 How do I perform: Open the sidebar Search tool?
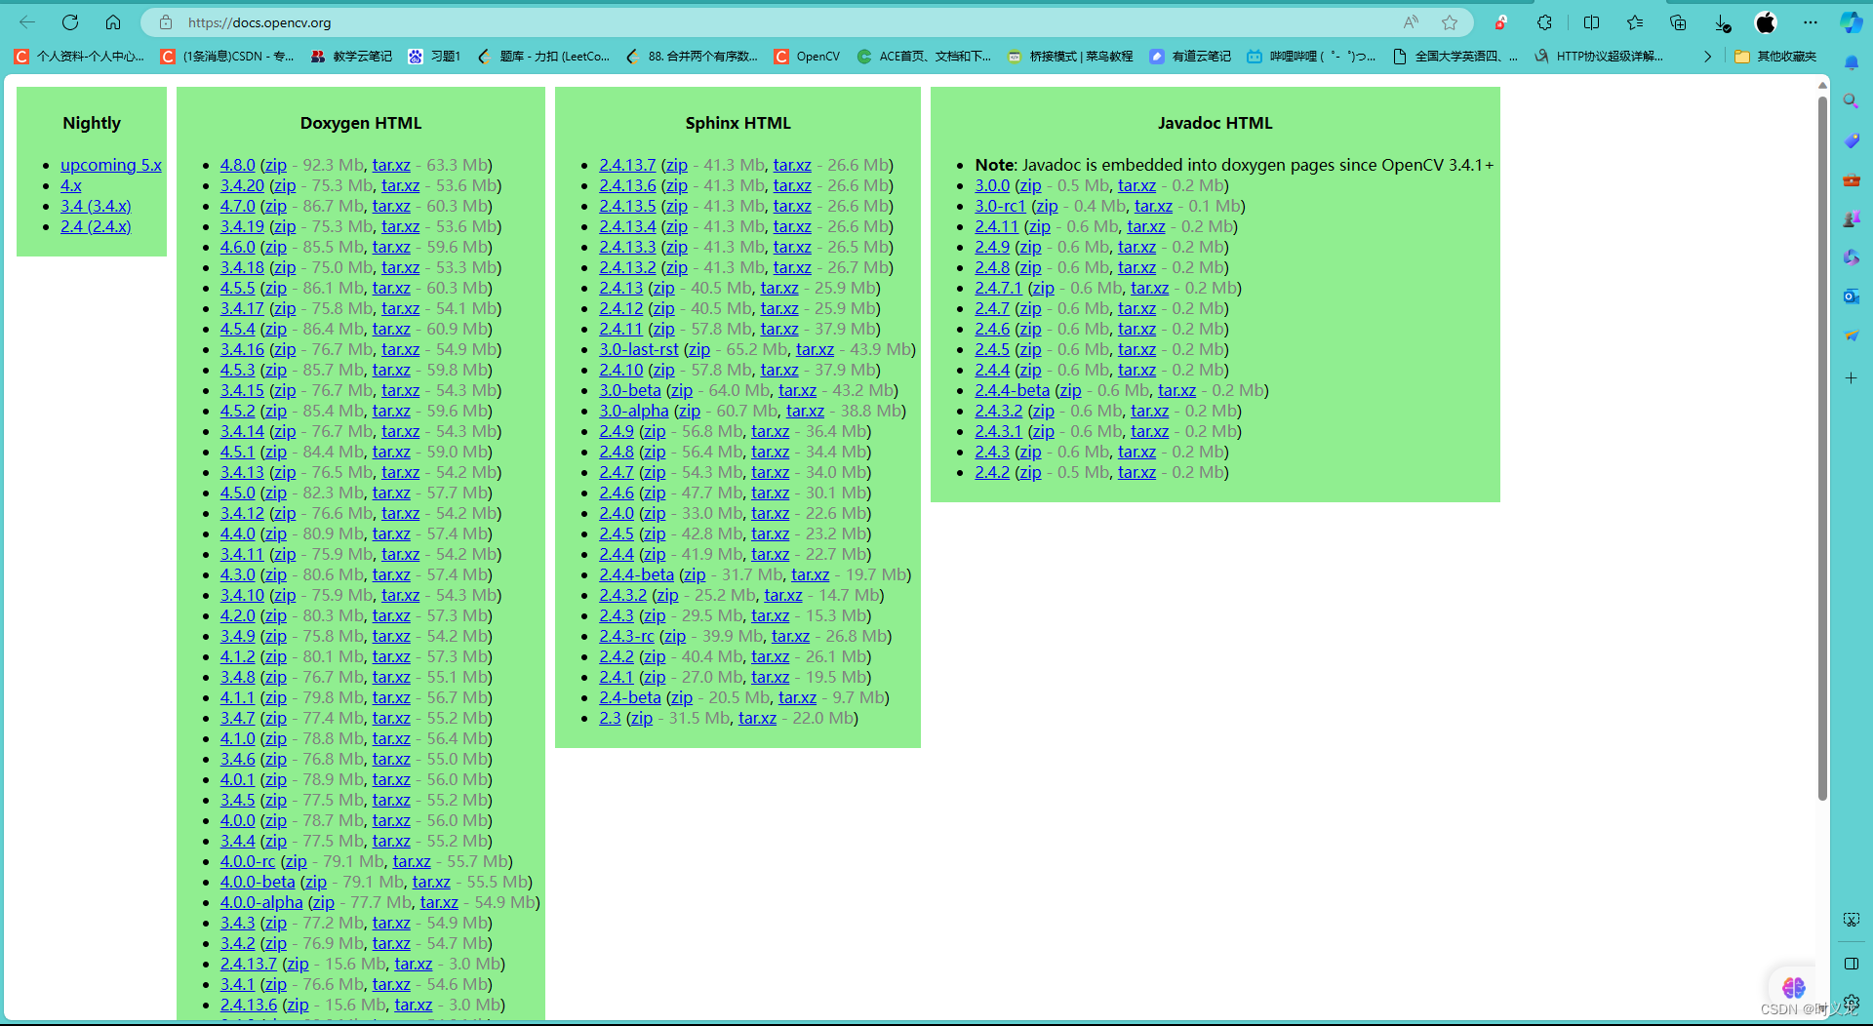pos(1852,101)
